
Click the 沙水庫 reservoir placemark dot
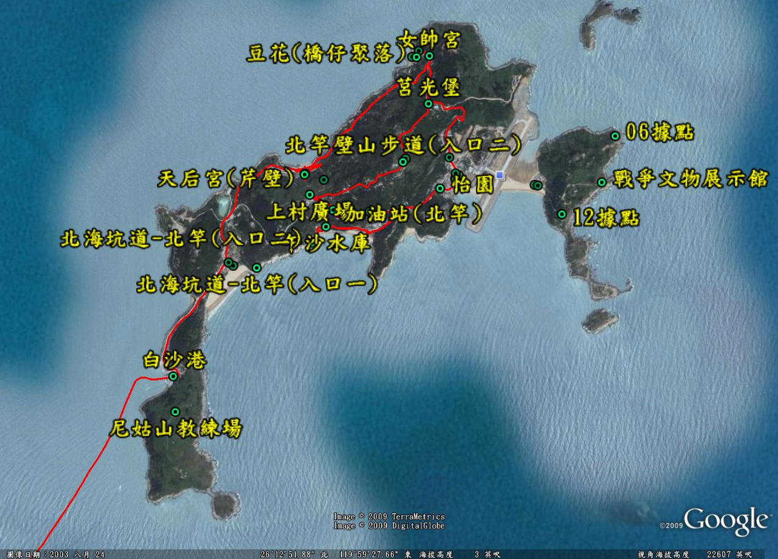[x=326, y=227]
